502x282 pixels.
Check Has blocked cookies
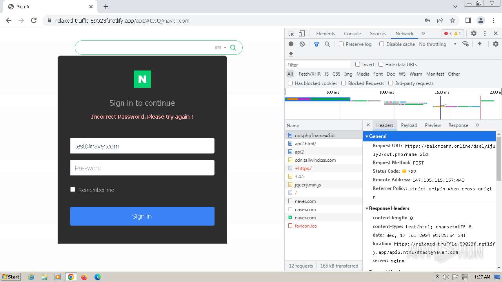pos(290,83)
